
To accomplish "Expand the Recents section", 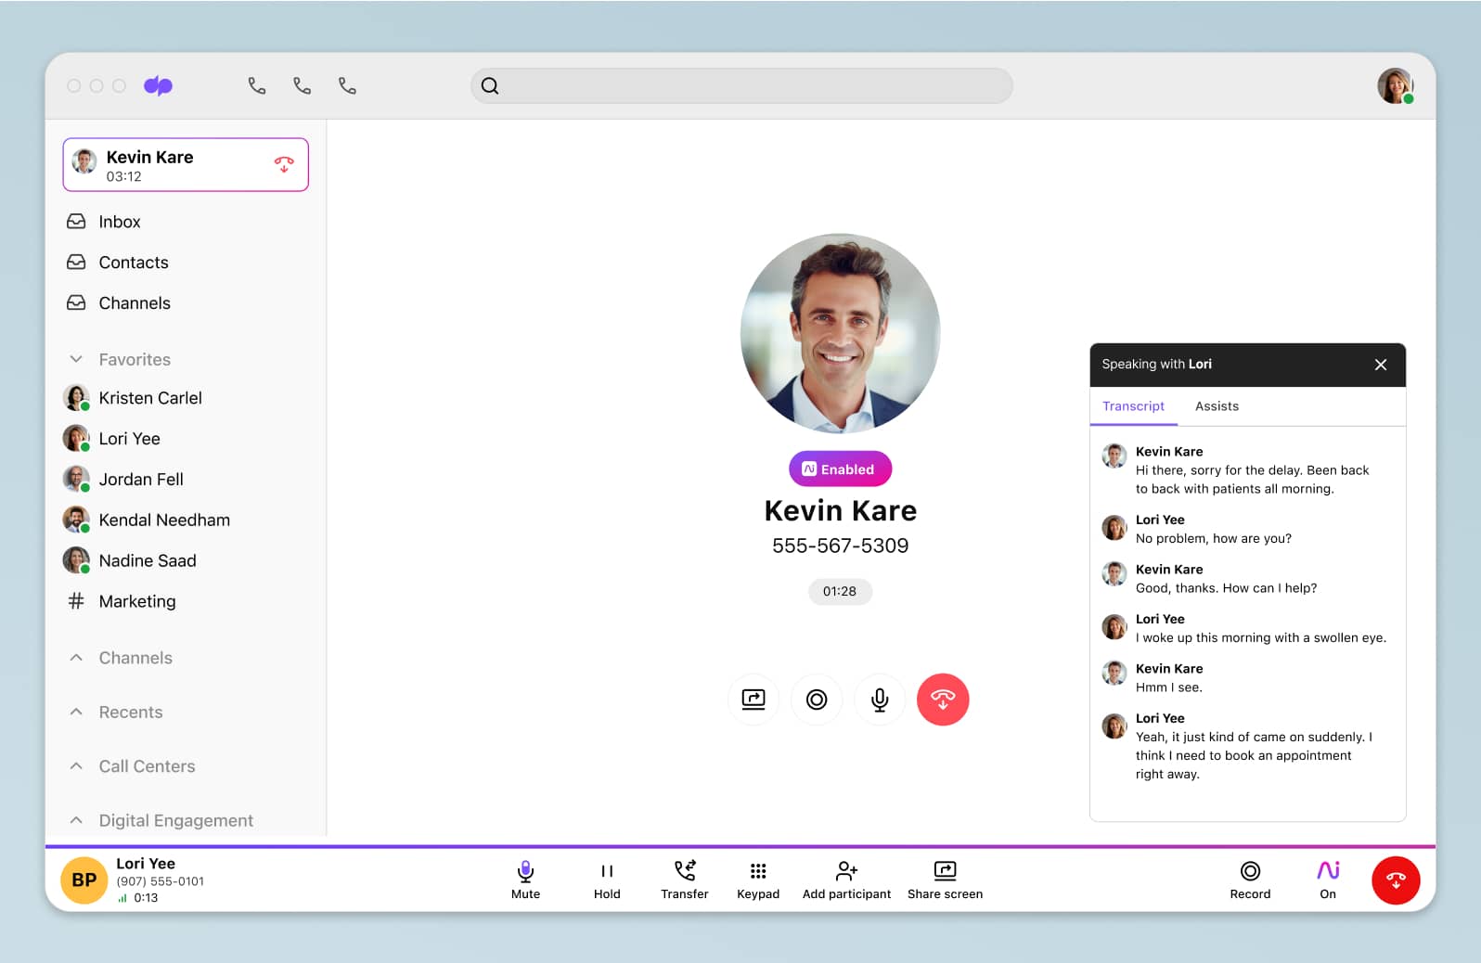I will tap(77, 712).
